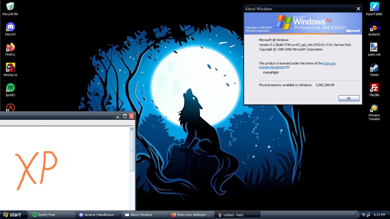Screen dimensions: 390x219
Task: Select the Firefox desktop shortcut
Action: coord(10,49)
